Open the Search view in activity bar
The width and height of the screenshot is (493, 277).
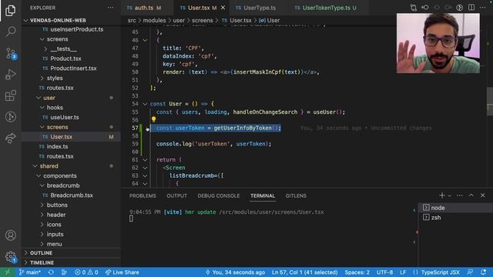point(10,31)
